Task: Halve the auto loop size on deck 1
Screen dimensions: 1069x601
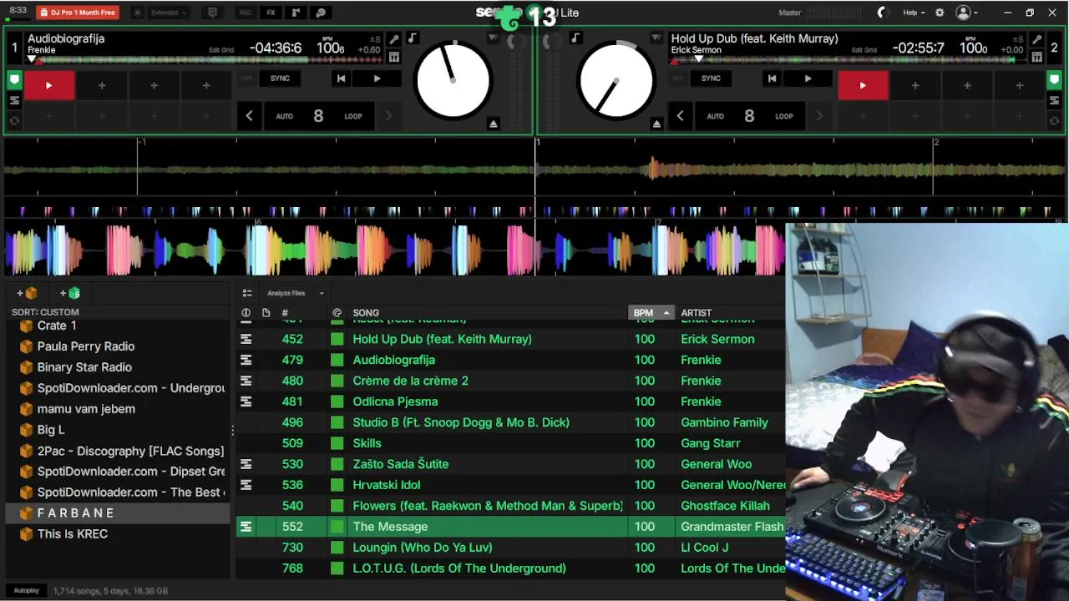Action: (249, 116)
